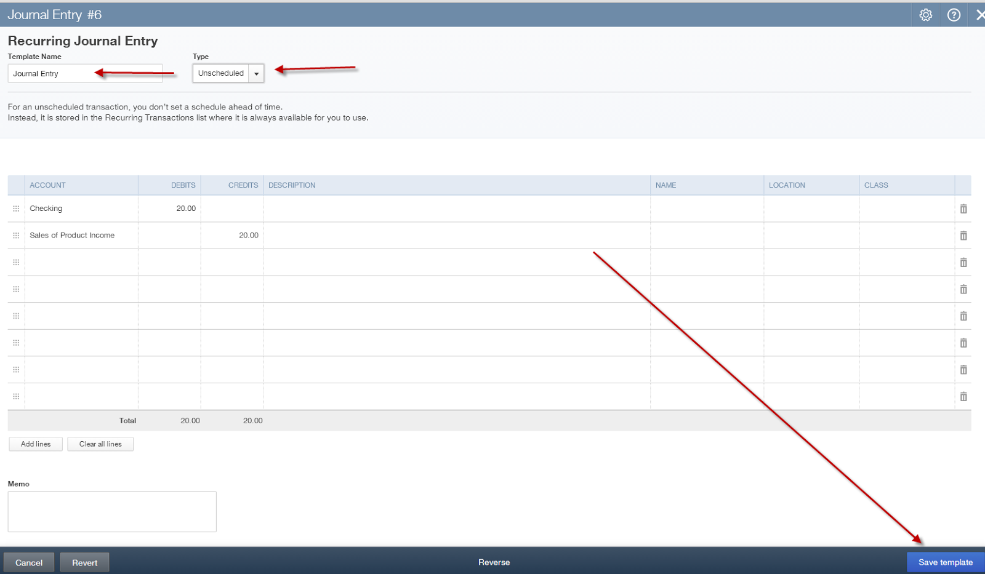Click Save template
985x574 pixels.
tap(944, 562)
